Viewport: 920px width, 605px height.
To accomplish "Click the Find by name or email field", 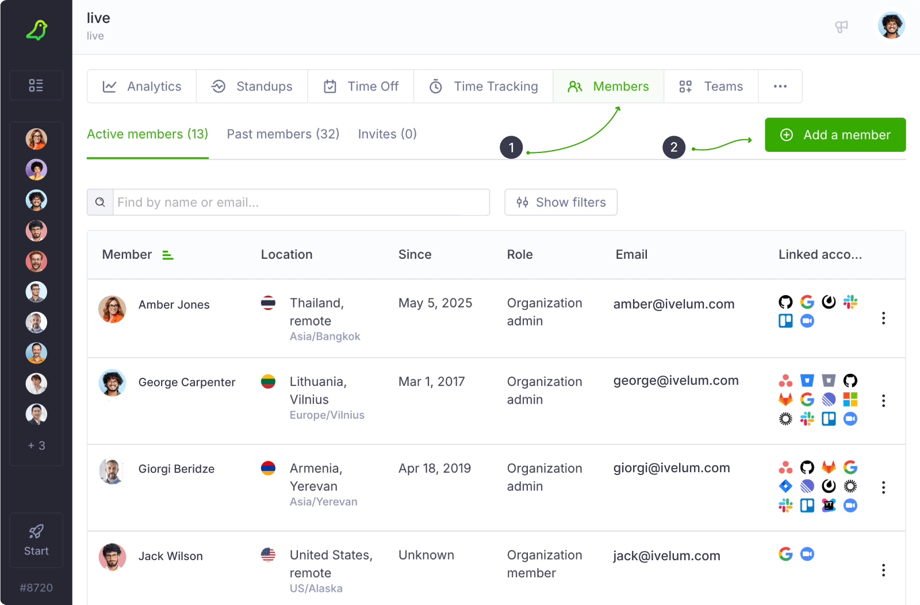I will [x=301, y=202].
